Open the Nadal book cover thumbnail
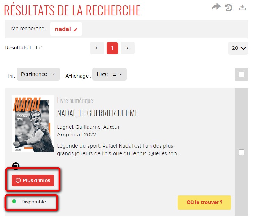 pyautogui.click(x=33, y=124)
